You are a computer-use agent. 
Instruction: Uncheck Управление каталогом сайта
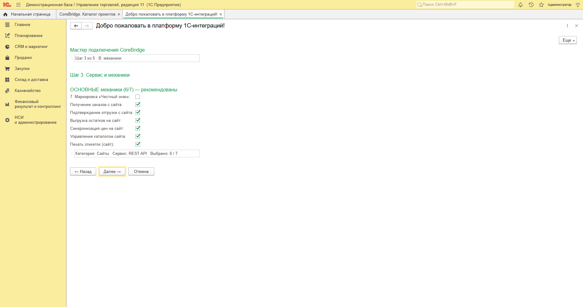click(x=138, y=136)
